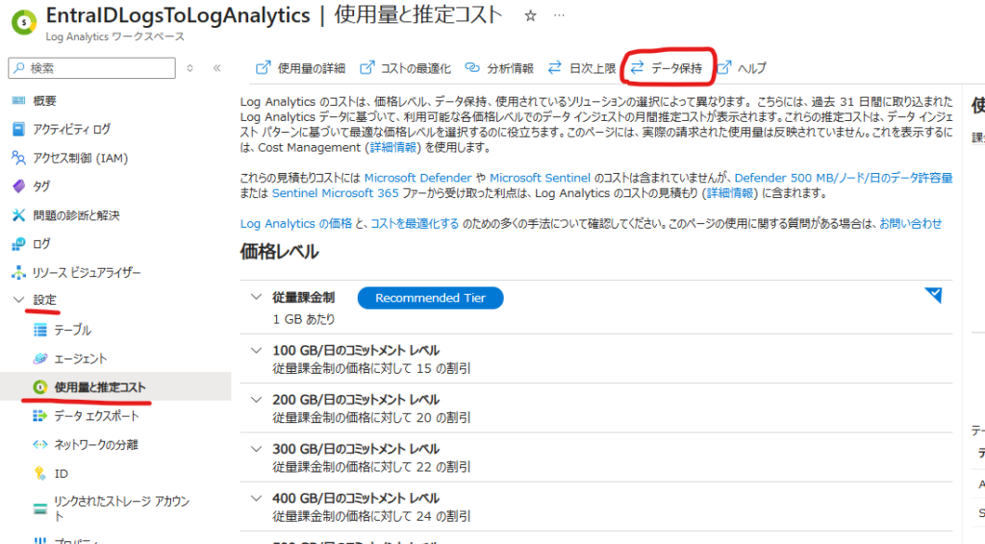This screenshot has width=985, height=544.
Task: Open タグ in sidebar
Action: [41, 186]
